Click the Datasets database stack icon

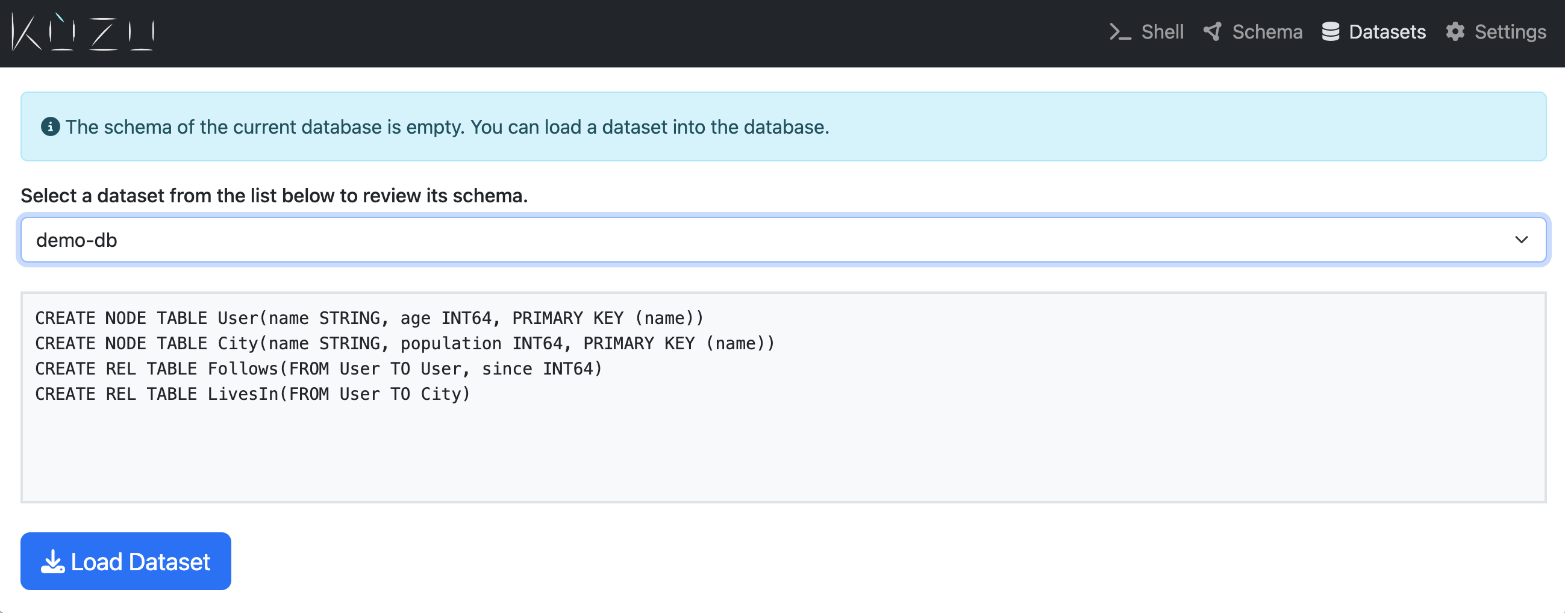click(1330, 31)
